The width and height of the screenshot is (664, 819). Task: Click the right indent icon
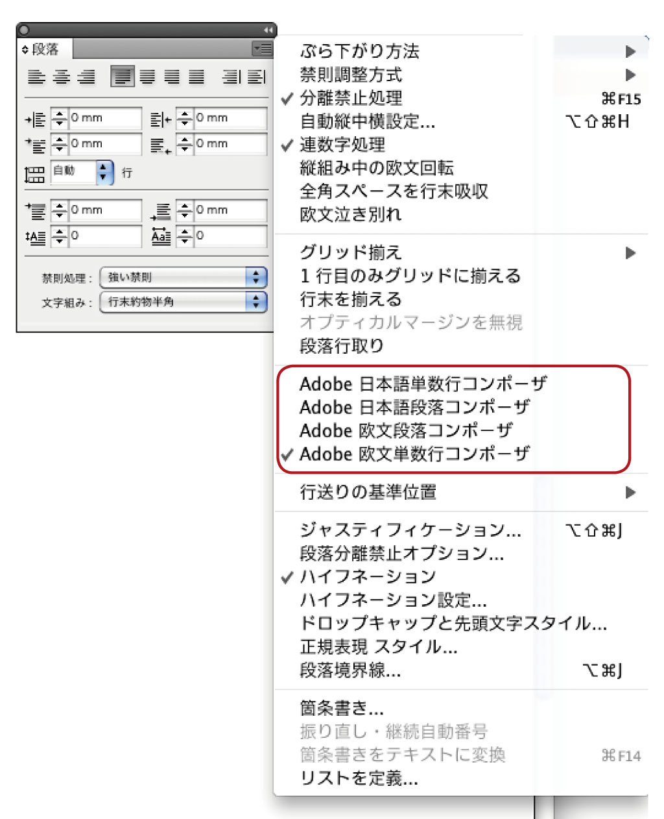point(161,119)
